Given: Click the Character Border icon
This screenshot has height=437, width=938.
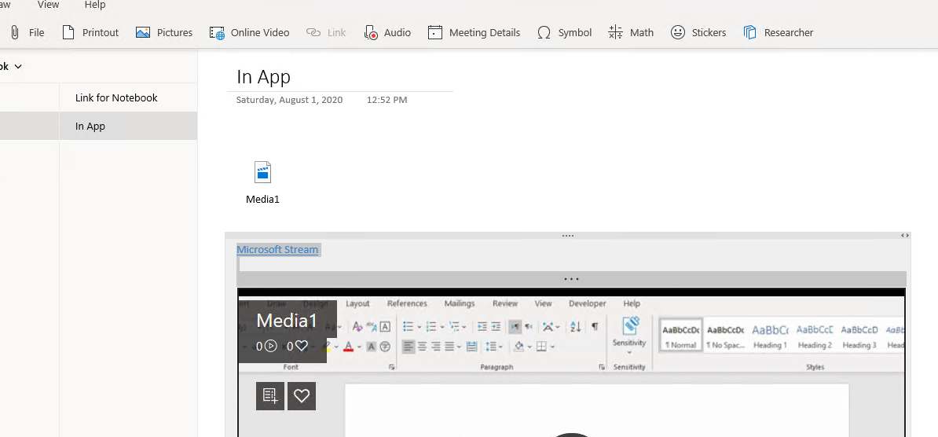Looking at the screenshot, I should 385,327.
